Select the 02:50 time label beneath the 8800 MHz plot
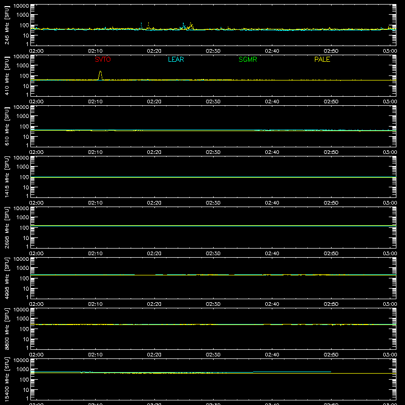 click(x=331, y=355)
